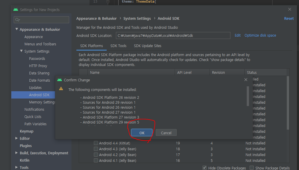Close the Settings for New Projects window
Image resolution: width=299 pixels, height=170 pixels.
coord(290,9)
